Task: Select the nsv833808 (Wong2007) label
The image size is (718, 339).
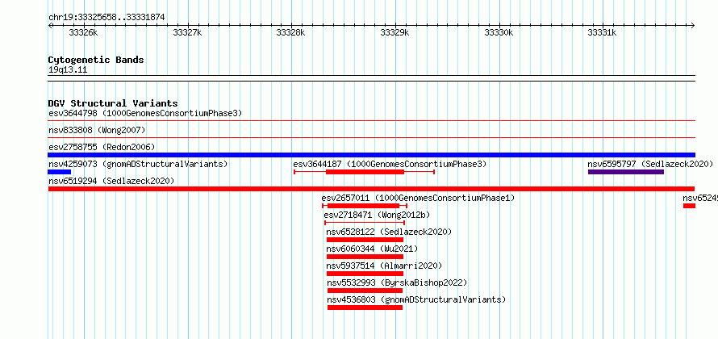Action: (x=97, y=131)
